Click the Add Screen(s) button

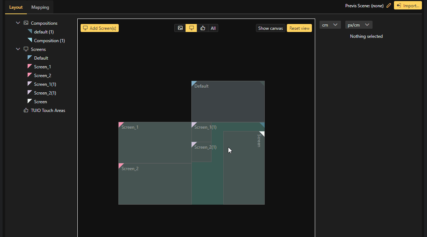99,28
